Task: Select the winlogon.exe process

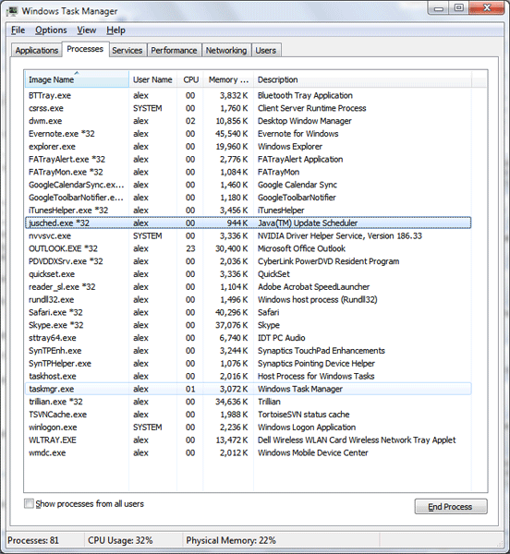Action: [x=249, y=427]
